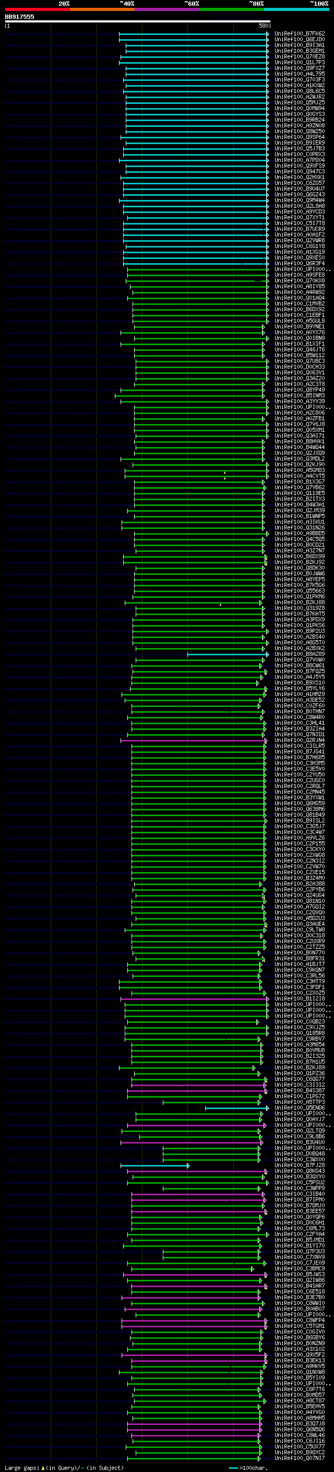Select the UniRef100_C6ZG57 label
The width and height of the screenshot is (334, 1472).
300,183
